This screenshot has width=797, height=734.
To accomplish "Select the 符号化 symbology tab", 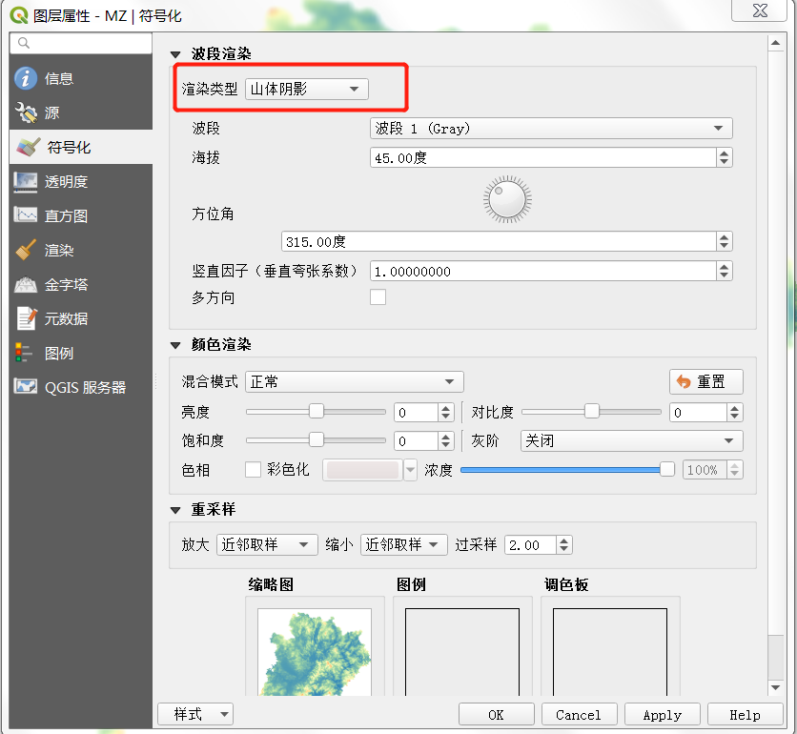I will 67,147.
